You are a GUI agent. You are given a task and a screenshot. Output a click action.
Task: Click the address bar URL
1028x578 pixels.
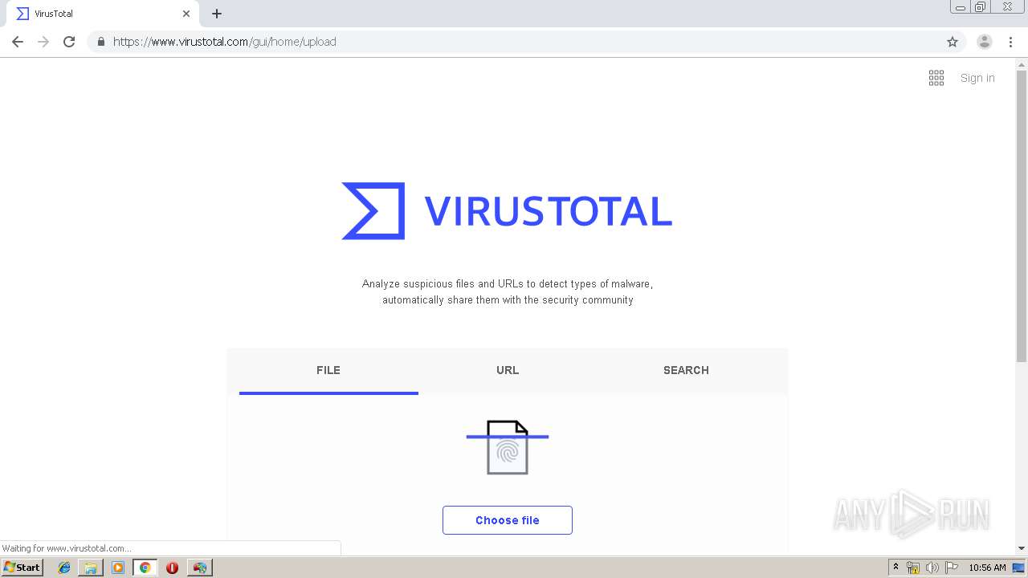tap(225, 42)
